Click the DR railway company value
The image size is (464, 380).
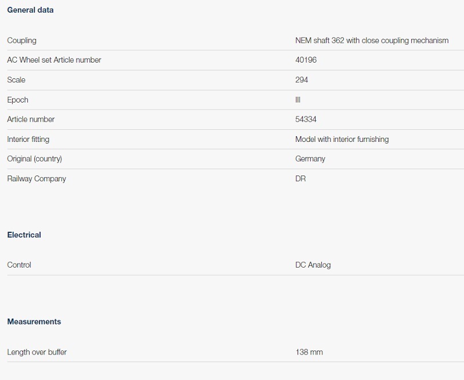[300, 178]
